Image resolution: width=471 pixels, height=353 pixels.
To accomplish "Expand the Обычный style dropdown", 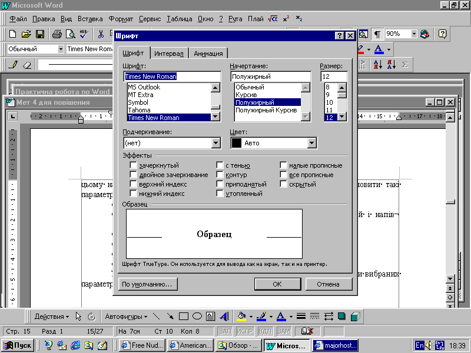I will (x=61, y=49).
